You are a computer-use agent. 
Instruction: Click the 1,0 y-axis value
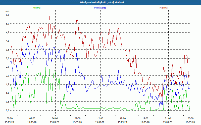coord(8,93)
